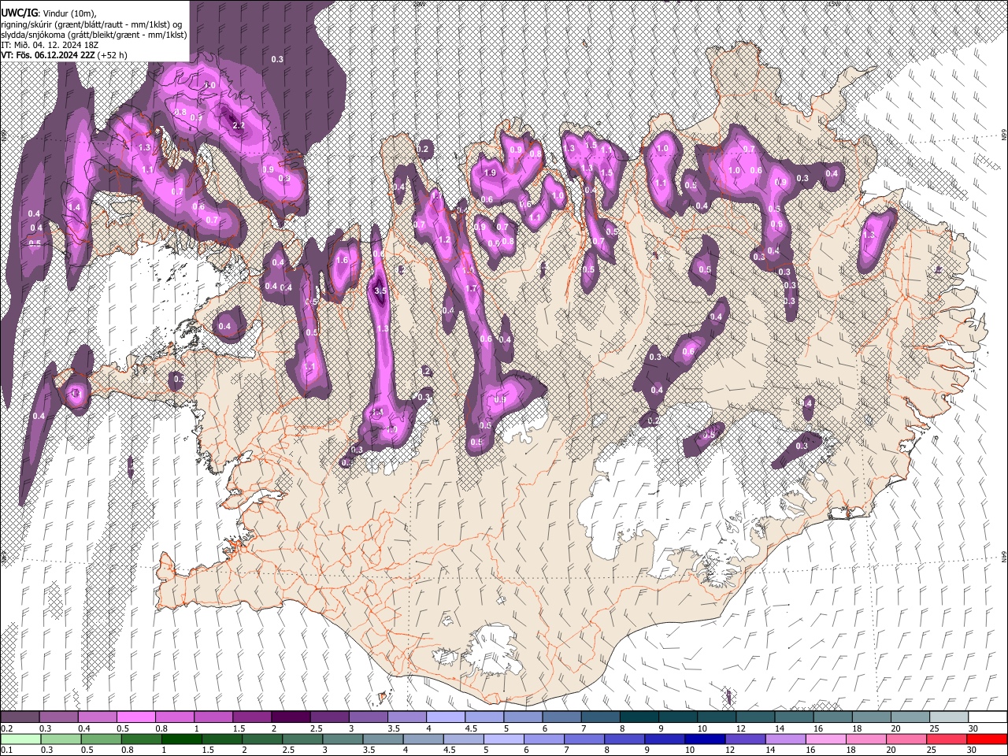Click the 'slydda/snjókoma' legend description line
The height and width of the screenshot is (756, 1008).
[94, 35]
